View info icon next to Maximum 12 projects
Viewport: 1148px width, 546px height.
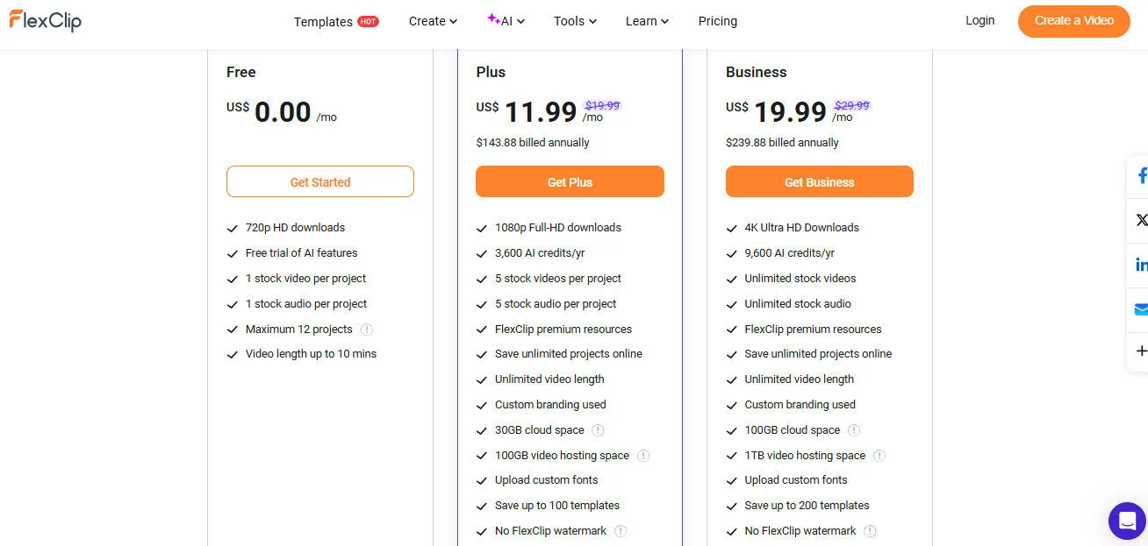coord(368,330)
